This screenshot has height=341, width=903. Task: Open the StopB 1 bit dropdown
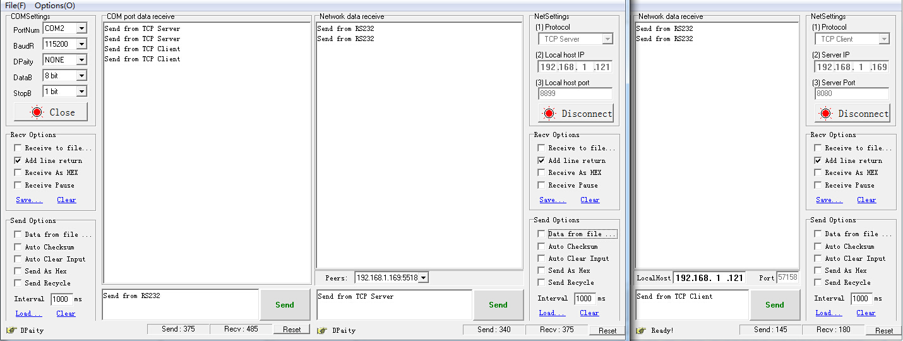click(x=81, y=92)
